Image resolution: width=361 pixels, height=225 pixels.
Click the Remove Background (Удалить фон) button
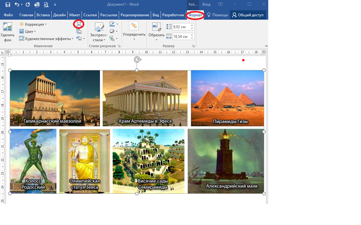coord(8,32)
